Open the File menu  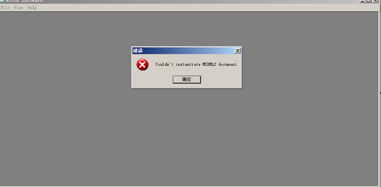click(5, 7)
